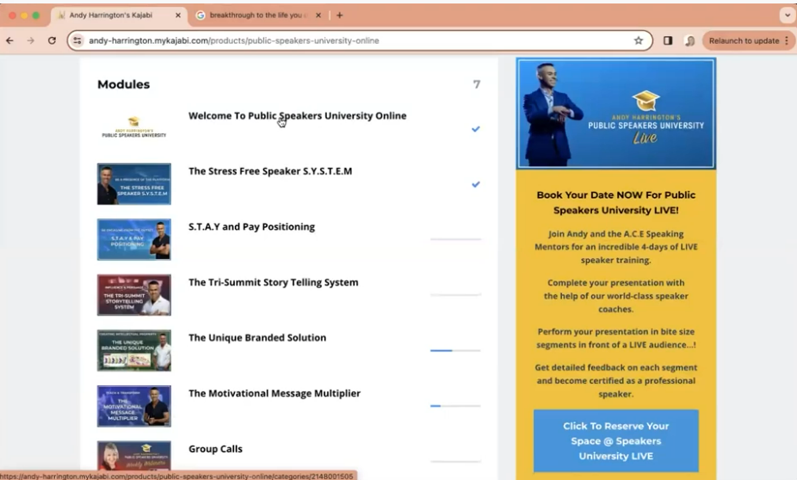Open a new tab with plus icon
Screen dimensions: 797x480
coord(340,15)
